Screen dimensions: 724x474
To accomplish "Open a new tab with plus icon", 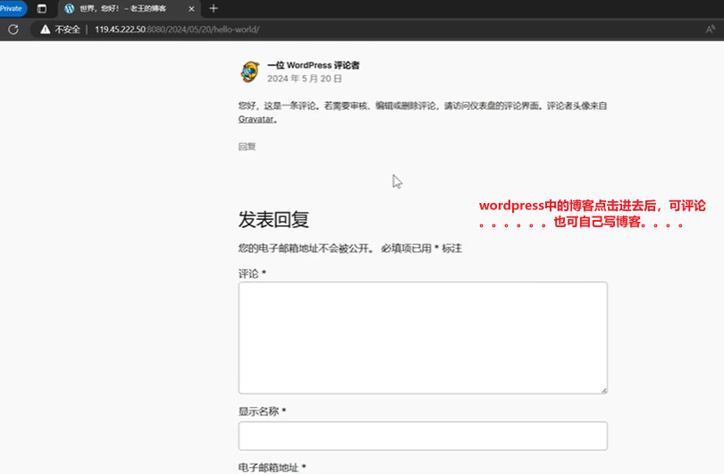I will point(214,8).
